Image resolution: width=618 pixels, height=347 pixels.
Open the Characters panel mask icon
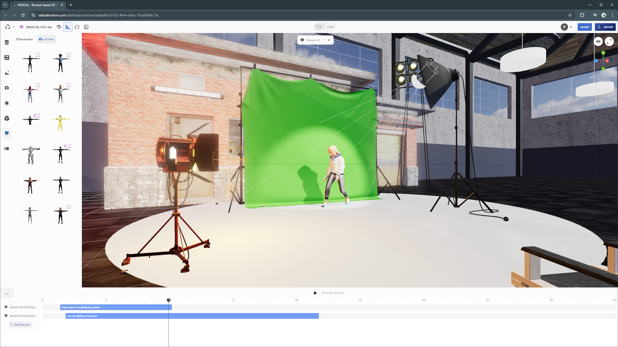(x=6, y=133)
